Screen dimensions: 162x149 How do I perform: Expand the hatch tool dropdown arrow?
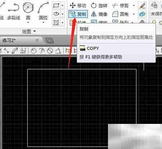point(62,23)
